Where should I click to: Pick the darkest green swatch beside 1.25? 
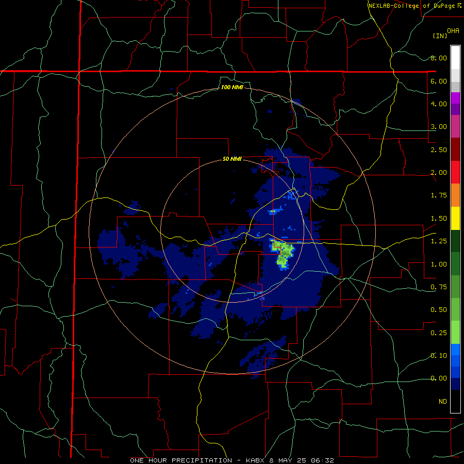pyautogui.click(x=455, y=241)
